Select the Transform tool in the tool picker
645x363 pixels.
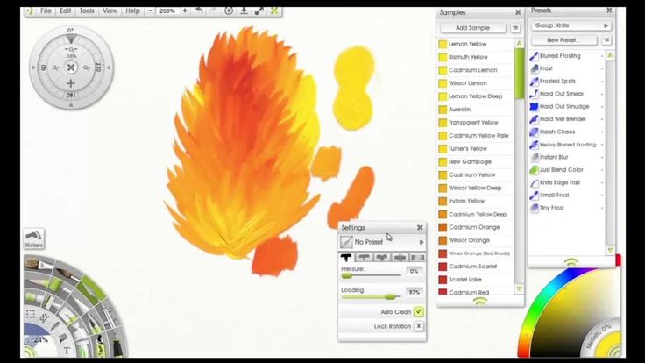(x=45, y=317)
